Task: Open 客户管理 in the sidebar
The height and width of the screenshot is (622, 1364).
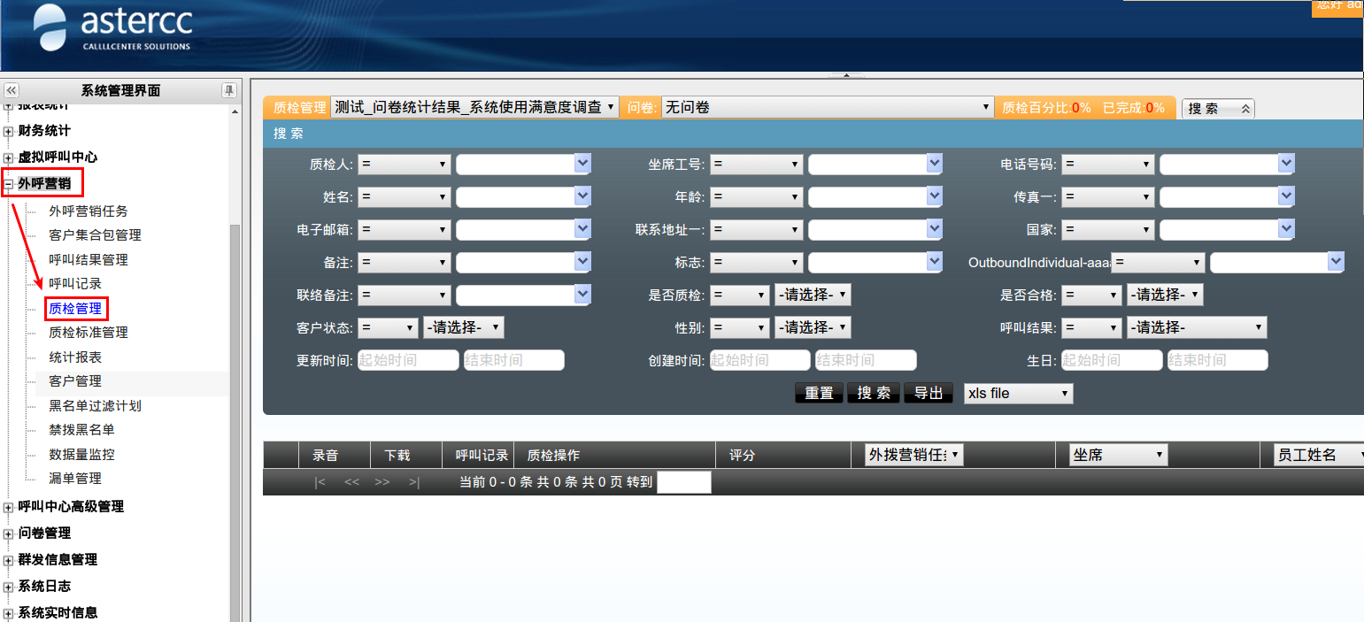Action: (x=75, y=381)
